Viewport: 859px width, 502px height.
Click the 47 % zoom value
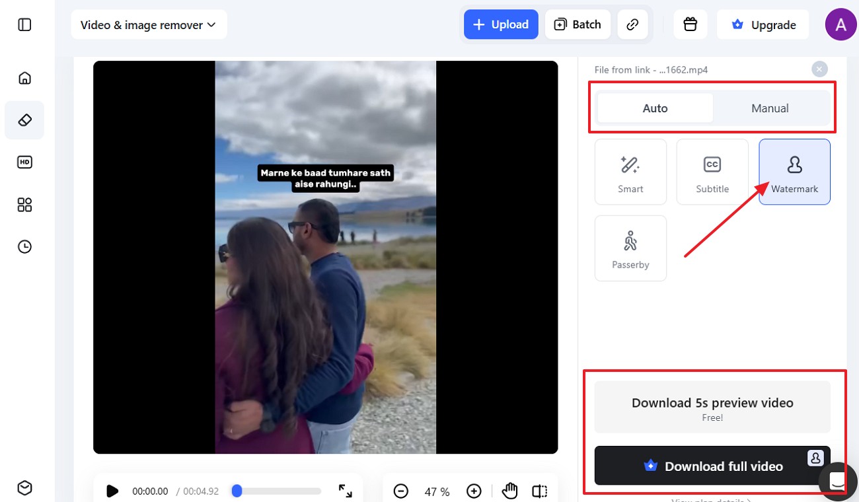[437, 491]
